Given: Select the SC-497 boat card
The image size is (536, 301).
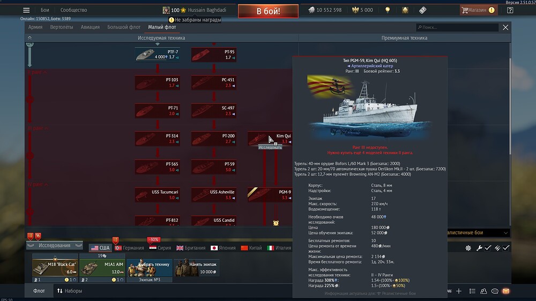Looking at the screenshot, I should click(214, 111).
